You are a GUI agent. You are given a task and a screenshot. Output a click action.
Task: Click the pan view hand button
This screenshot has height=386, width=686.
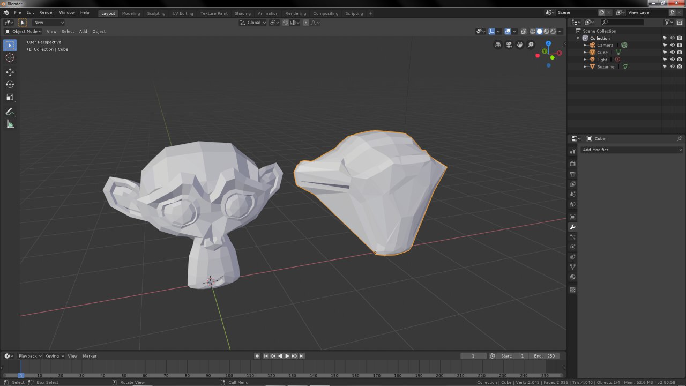coord(520,45)
